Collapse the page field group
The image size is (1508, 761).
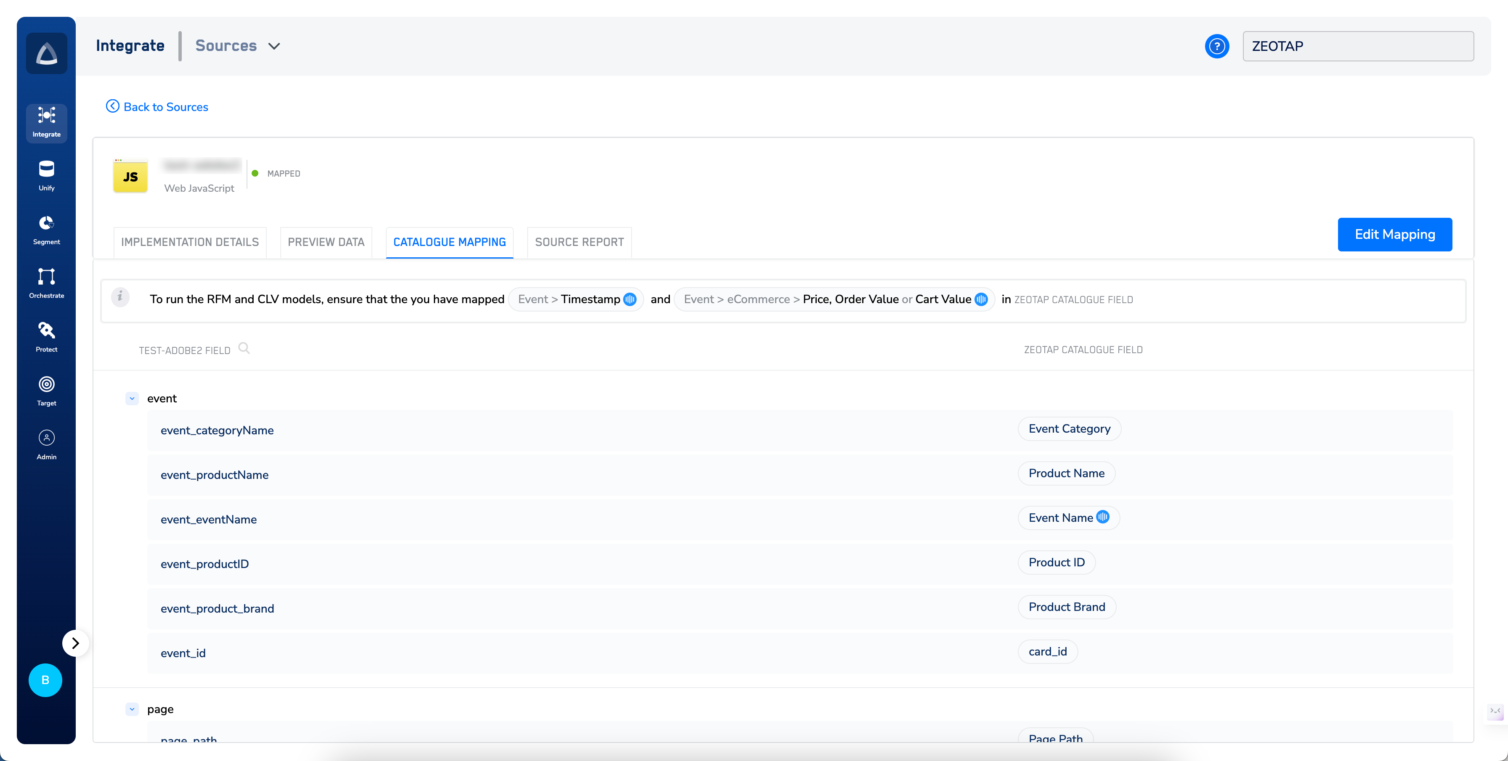(132, 709)
